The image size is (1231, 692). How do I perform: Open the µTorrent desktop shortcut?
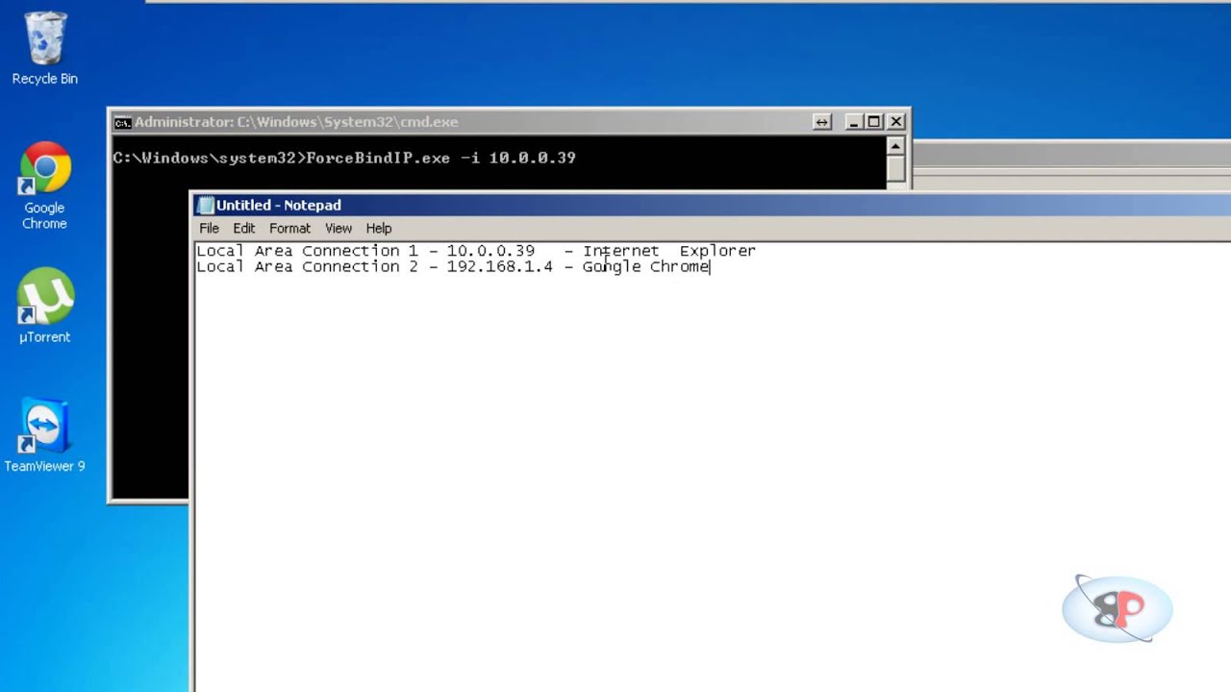pos(44,306)
